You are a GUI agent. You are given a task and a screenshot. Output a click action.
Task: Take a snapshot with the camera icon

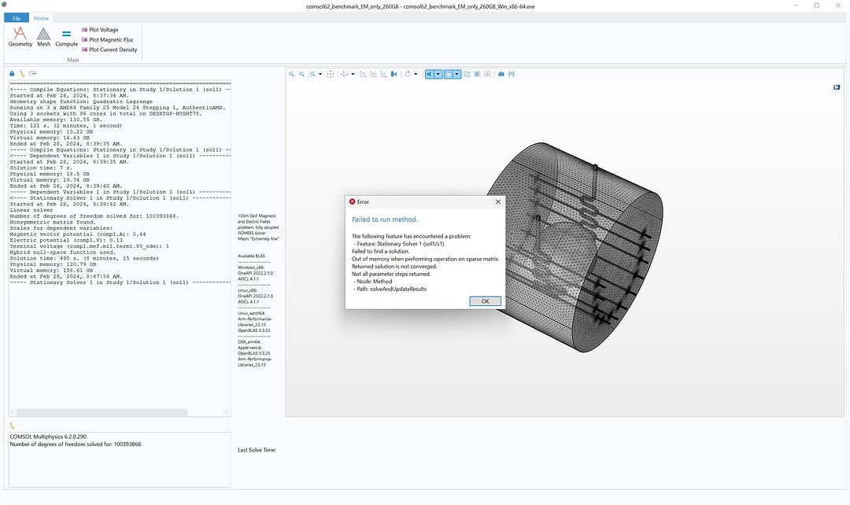coord(501,73)
